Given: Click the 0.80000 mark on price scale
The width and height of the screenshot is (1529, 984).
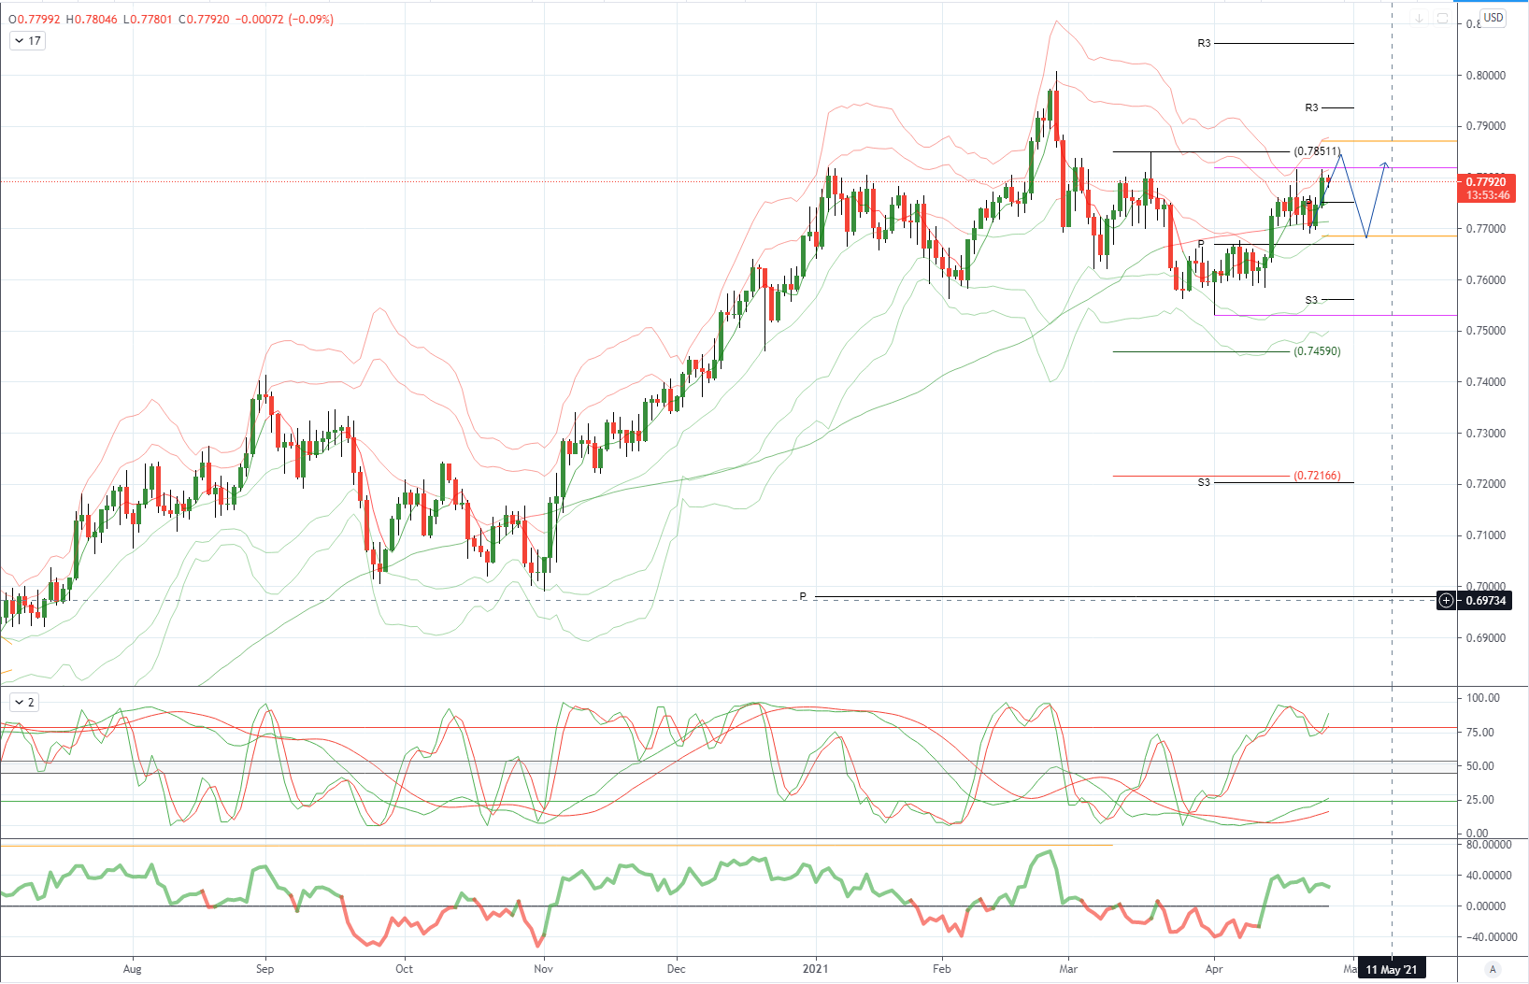Looking at the screenshot, I should click(1486, 76).
